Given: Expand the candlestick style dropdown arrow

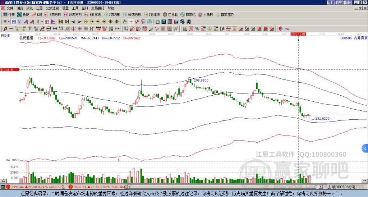Looking at the screenshot, I should (42, 22).
